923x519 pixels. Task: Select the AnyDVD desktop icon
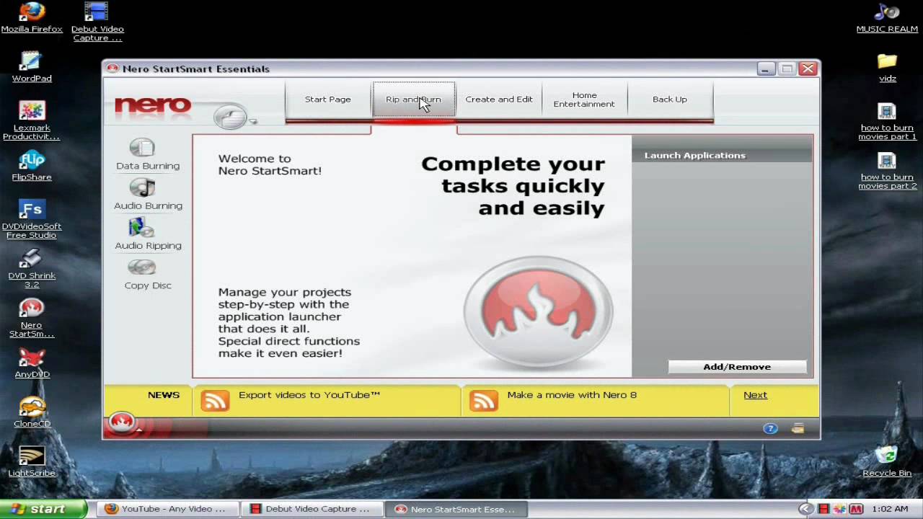click(x=32, y=363)
